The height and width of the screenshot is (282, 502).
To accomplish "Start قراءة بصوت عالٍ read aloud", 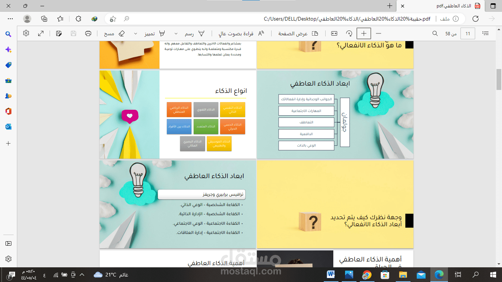I will [x=241, y=33].
